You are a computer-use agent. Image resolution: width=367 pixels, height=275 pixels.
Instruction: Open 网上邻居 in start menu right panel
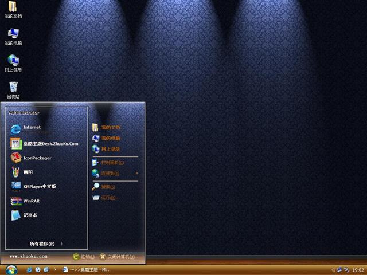click(106, 149)
